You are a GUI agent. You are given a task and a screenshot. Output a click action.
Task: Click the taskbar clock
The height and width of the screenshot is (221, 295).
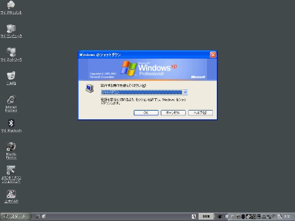point(287,217)
